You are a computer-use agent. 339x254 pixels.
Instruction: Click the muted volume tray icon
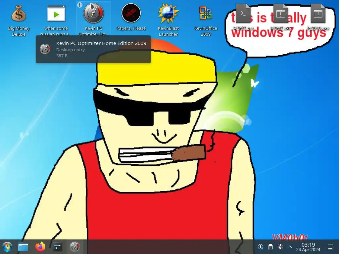280,247
